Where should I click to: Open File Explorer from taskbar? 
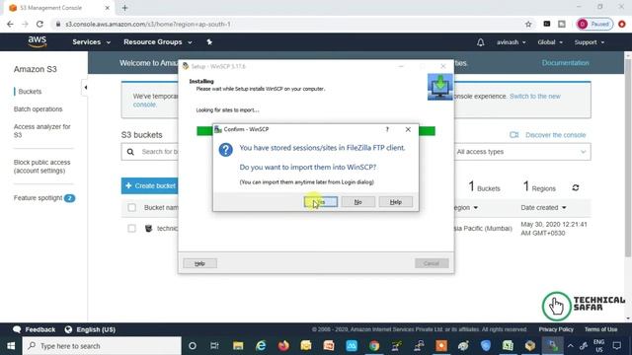point(238,346)
